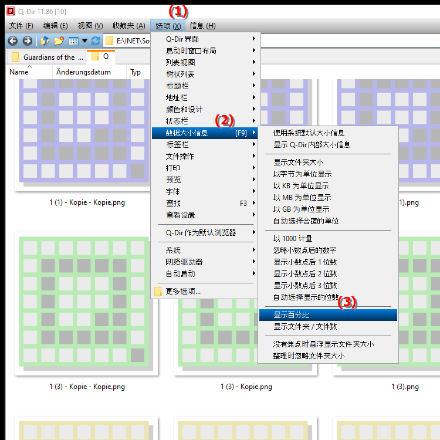The width and height of the screenshot is (440, 440).
Task: Click the Refresh icon in toolbar
Action: tap(96, 41)
